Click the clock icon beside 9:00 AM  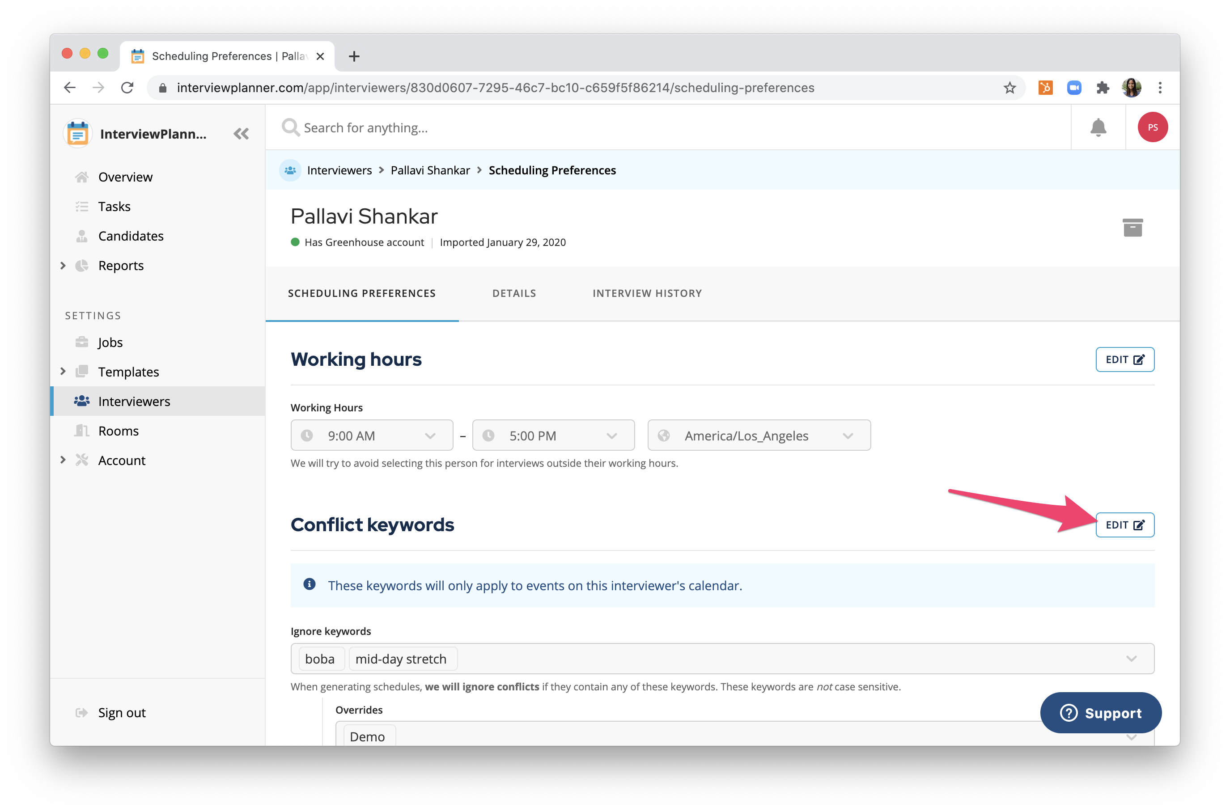306,435
